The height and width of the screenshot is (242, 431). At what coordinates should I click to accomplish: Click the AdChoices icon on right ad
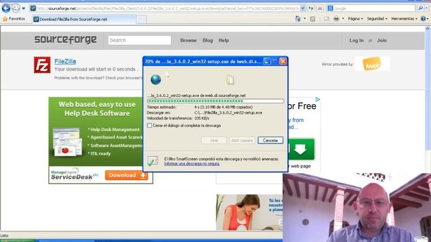(x=317, y=99)
